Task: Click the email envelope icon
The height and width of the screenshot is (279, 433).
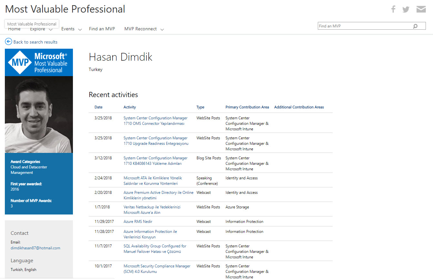Action: (x=421, y=9)
